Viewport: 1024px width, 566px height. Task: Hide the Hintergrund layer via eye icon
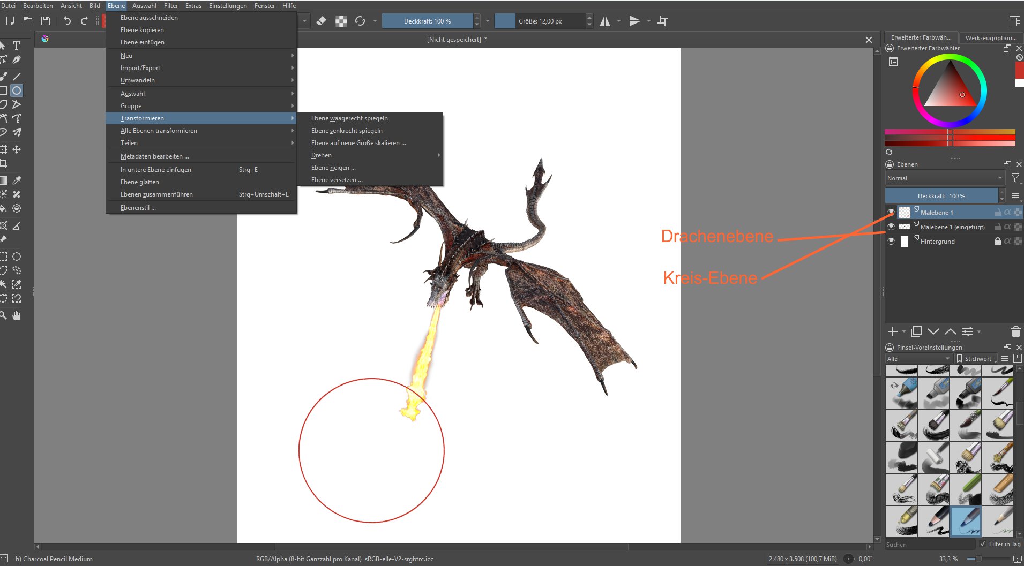891,242
